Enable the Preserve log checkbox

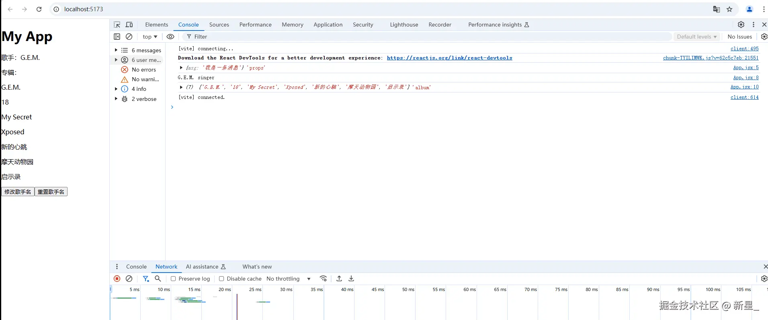[x=173, y=279]
